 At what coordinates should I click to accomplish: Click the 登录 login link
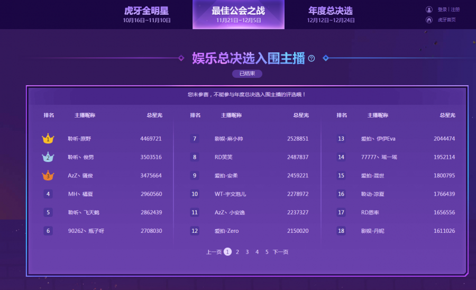point(442,10)
